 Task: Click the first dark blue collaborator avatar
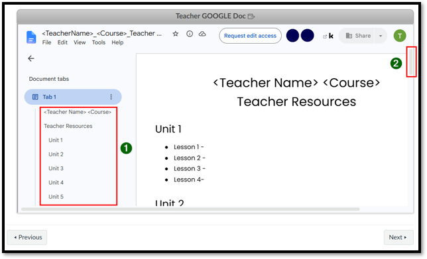point(293,36)
